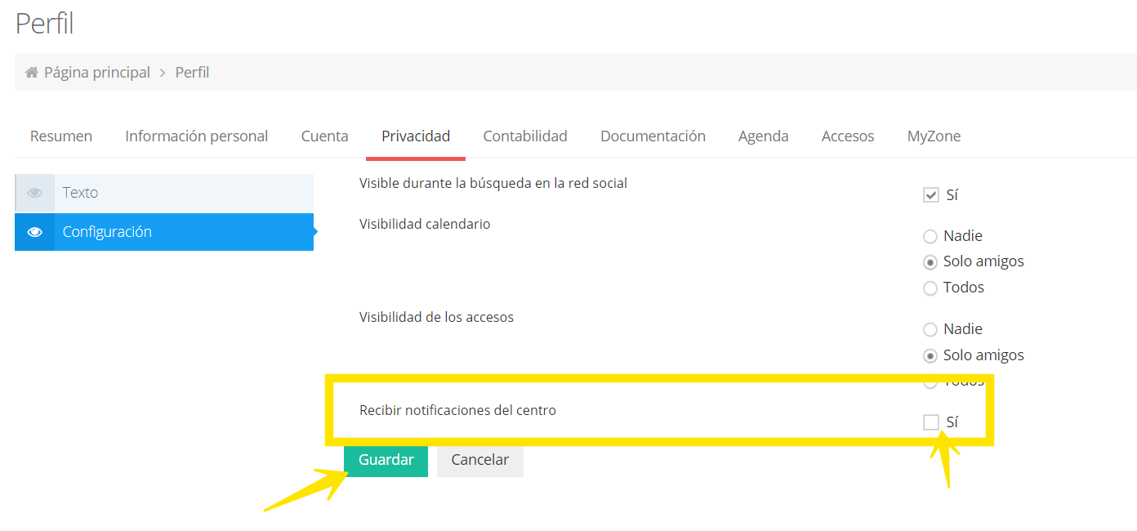The height and width of the screenshot is (531, 1137).
Task: Select Solo amigos for Visibilidad calendario
Action: (930, 262)
